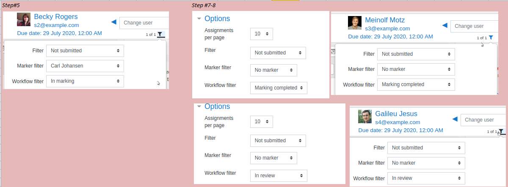Open In review dropdown in lower Options section
The image size is (508, 187).
(x=279, y=176)
